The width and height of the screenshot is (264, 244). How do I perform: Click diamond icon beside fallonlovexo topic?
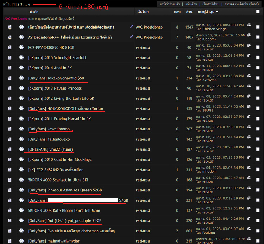(x=21, y=139)
